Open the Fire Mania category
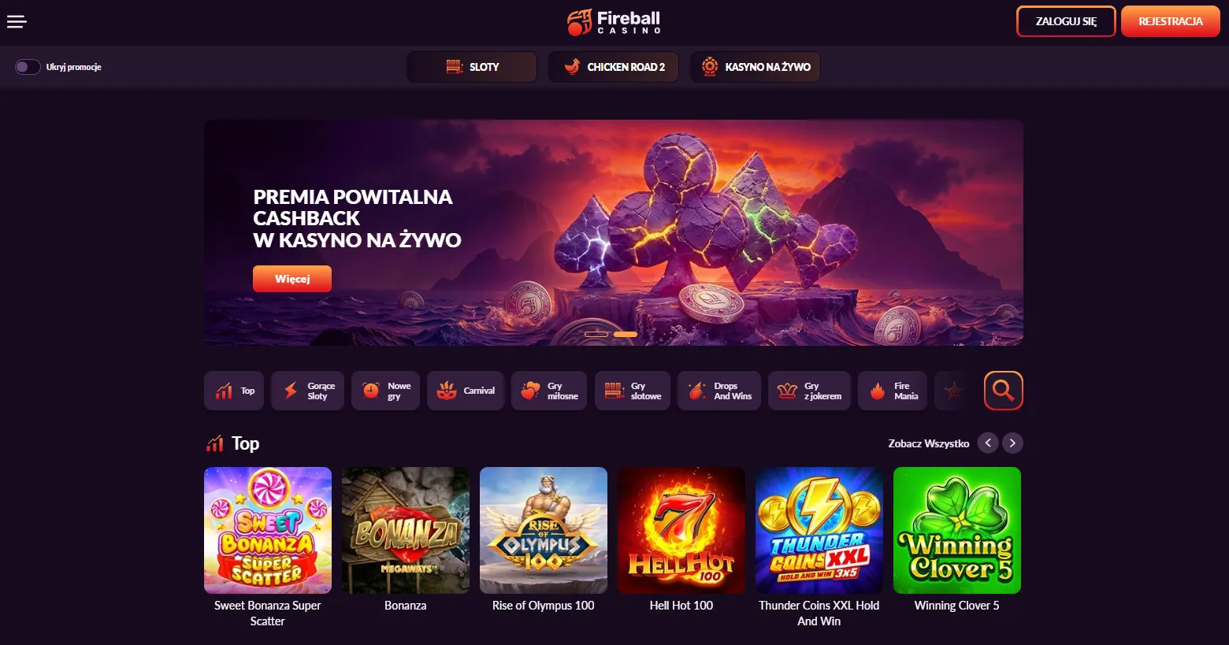The width and height of the screenshot is (1229, 645). tap(893, 391)
